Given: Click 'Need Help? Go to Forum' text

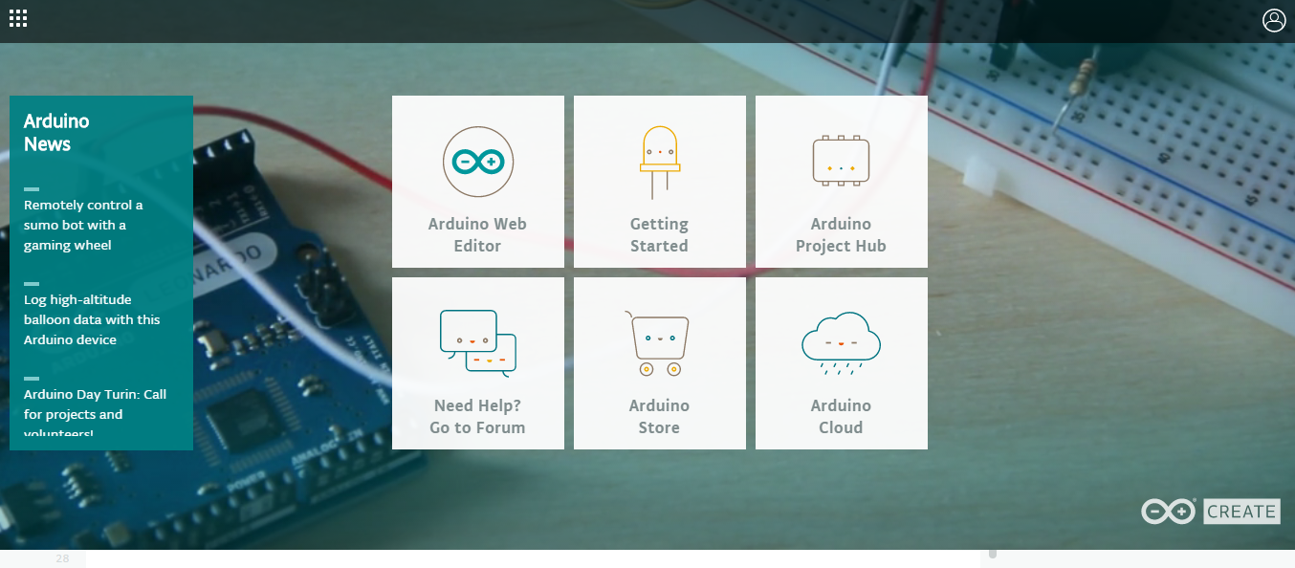Looking at the screenshot, I should tap(477, 416).
